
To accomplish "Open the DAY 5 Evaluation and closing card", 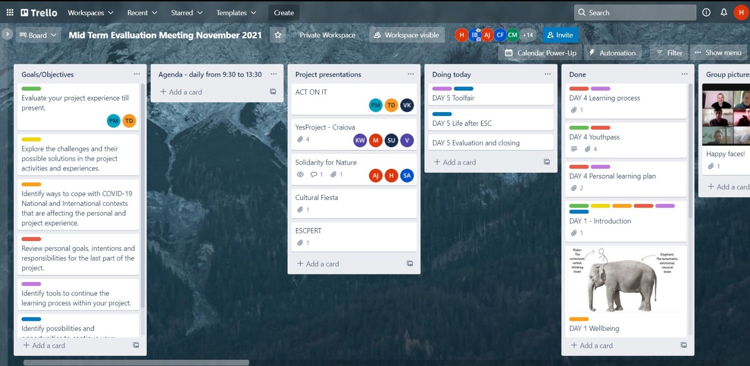I will click(491, 143).
